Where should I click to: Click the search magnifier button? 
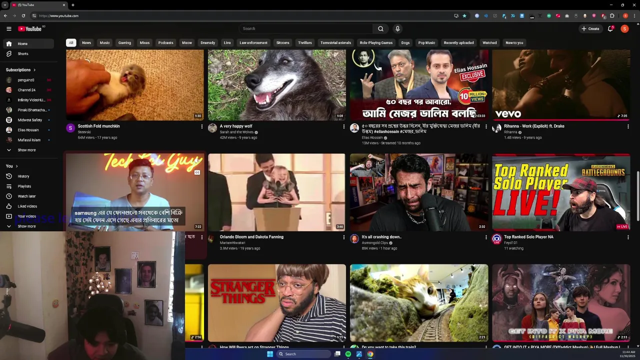click(x=380, y=28)
